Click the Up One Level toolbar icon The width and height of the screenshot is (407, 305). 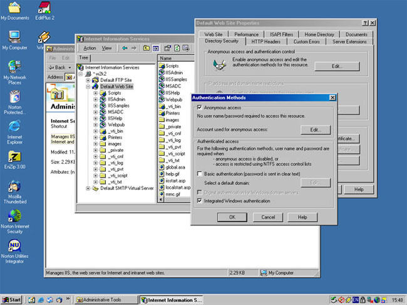pos(147,48)
